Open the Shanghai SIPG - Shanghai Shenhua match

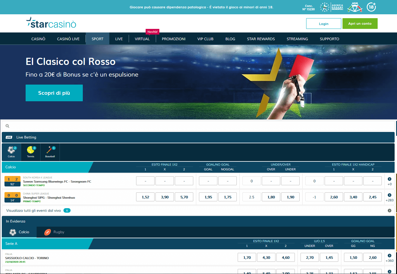(49, 197)
